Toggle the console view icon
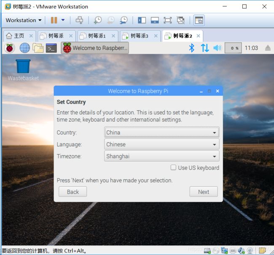 tap(199, 20)
